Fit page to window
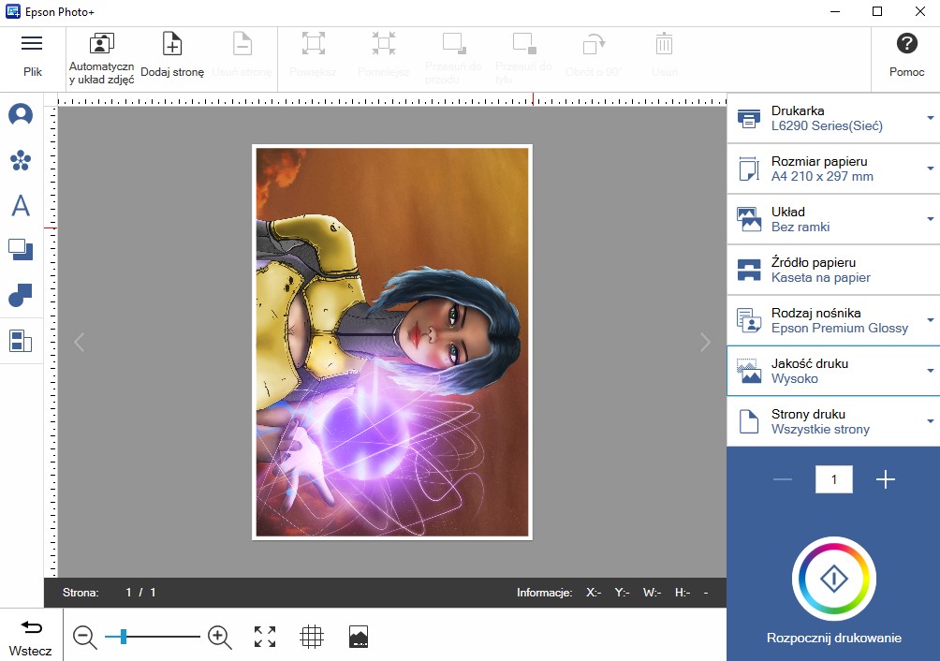 265,637
